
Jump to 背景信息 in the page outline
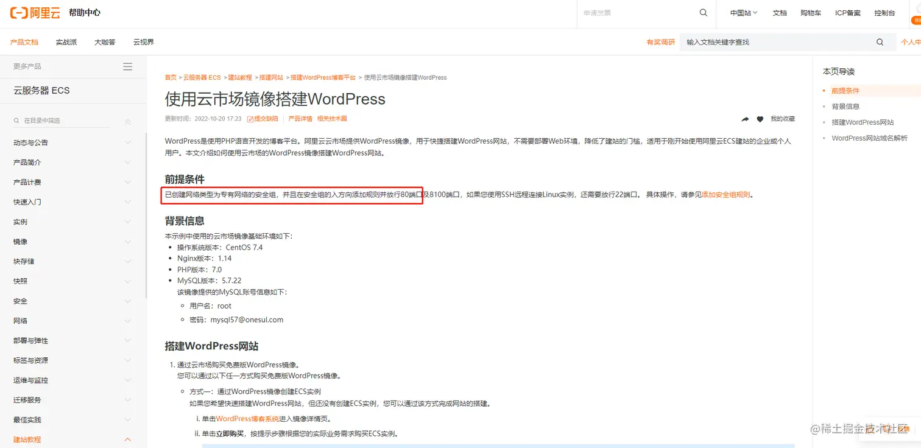[x=846, y=107]
